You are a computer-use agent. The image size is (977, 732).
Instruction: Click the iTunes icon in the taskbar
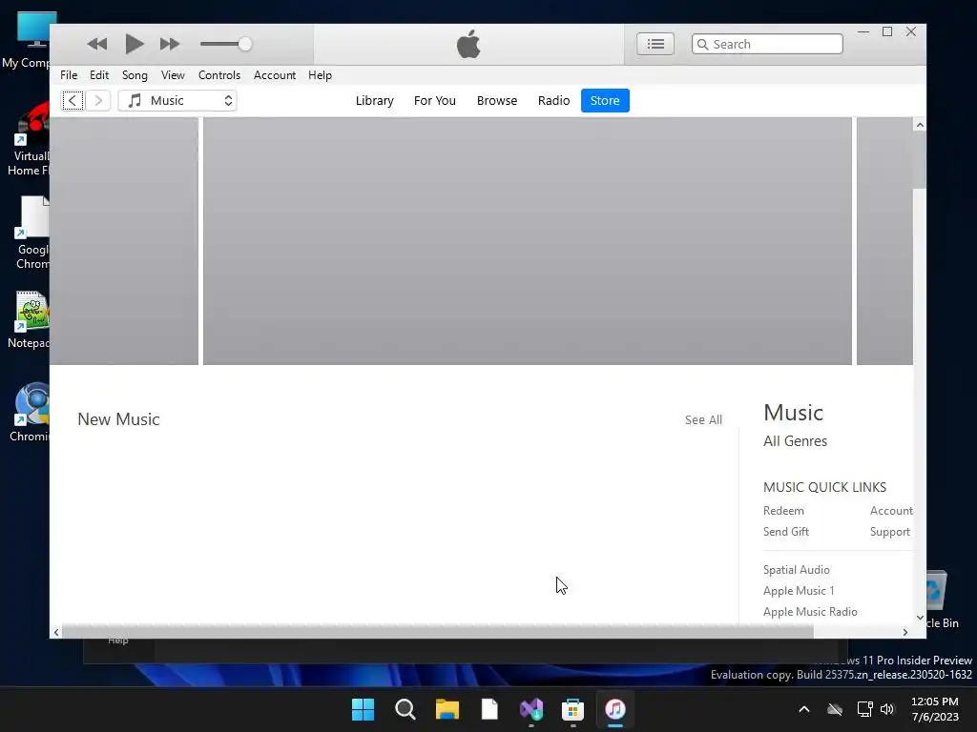tap(615, 709)
